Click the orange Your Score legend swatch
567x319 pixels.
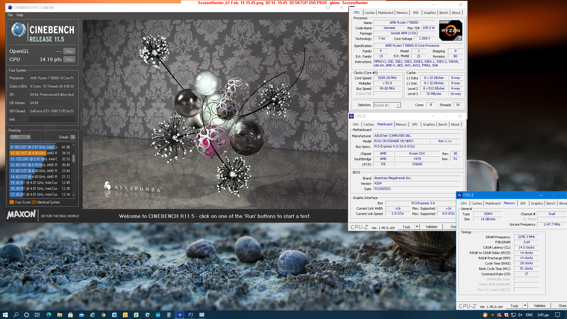(12, 202)
